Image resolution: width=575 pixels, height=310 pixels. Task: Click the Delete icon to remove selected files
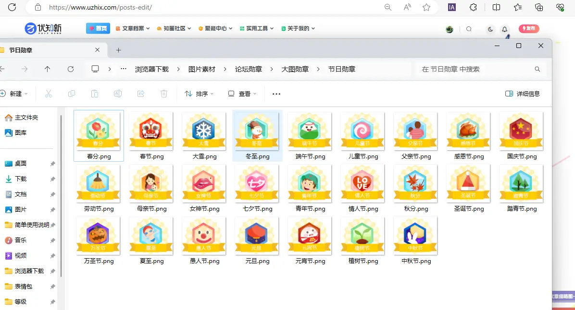click(164, 94)
